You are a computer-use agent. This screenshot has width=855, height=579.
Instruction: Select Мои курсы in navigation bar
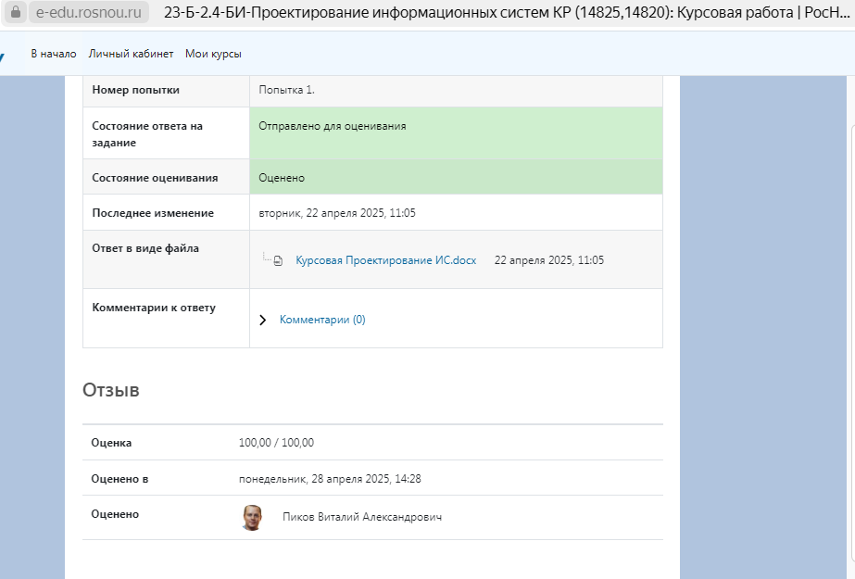(x=213, y=54)
